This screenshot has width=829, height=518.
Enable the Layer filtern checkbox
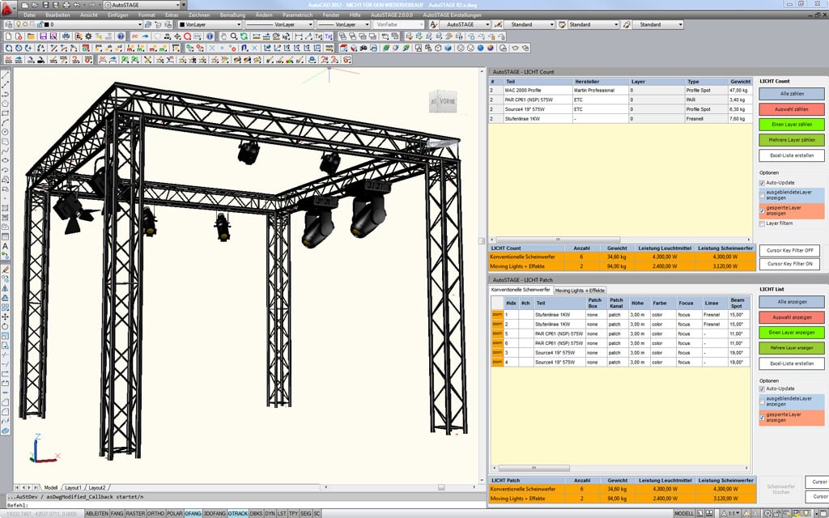[763, 223]
